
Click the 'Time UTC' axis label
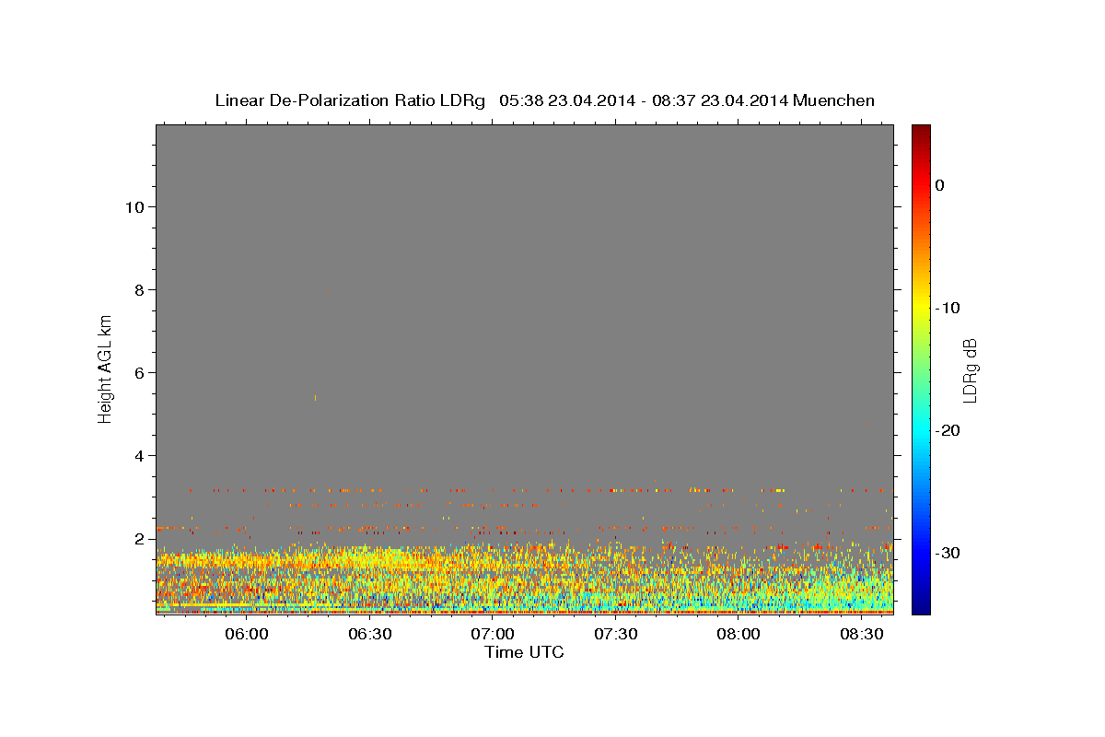click(x=524, y=652)
